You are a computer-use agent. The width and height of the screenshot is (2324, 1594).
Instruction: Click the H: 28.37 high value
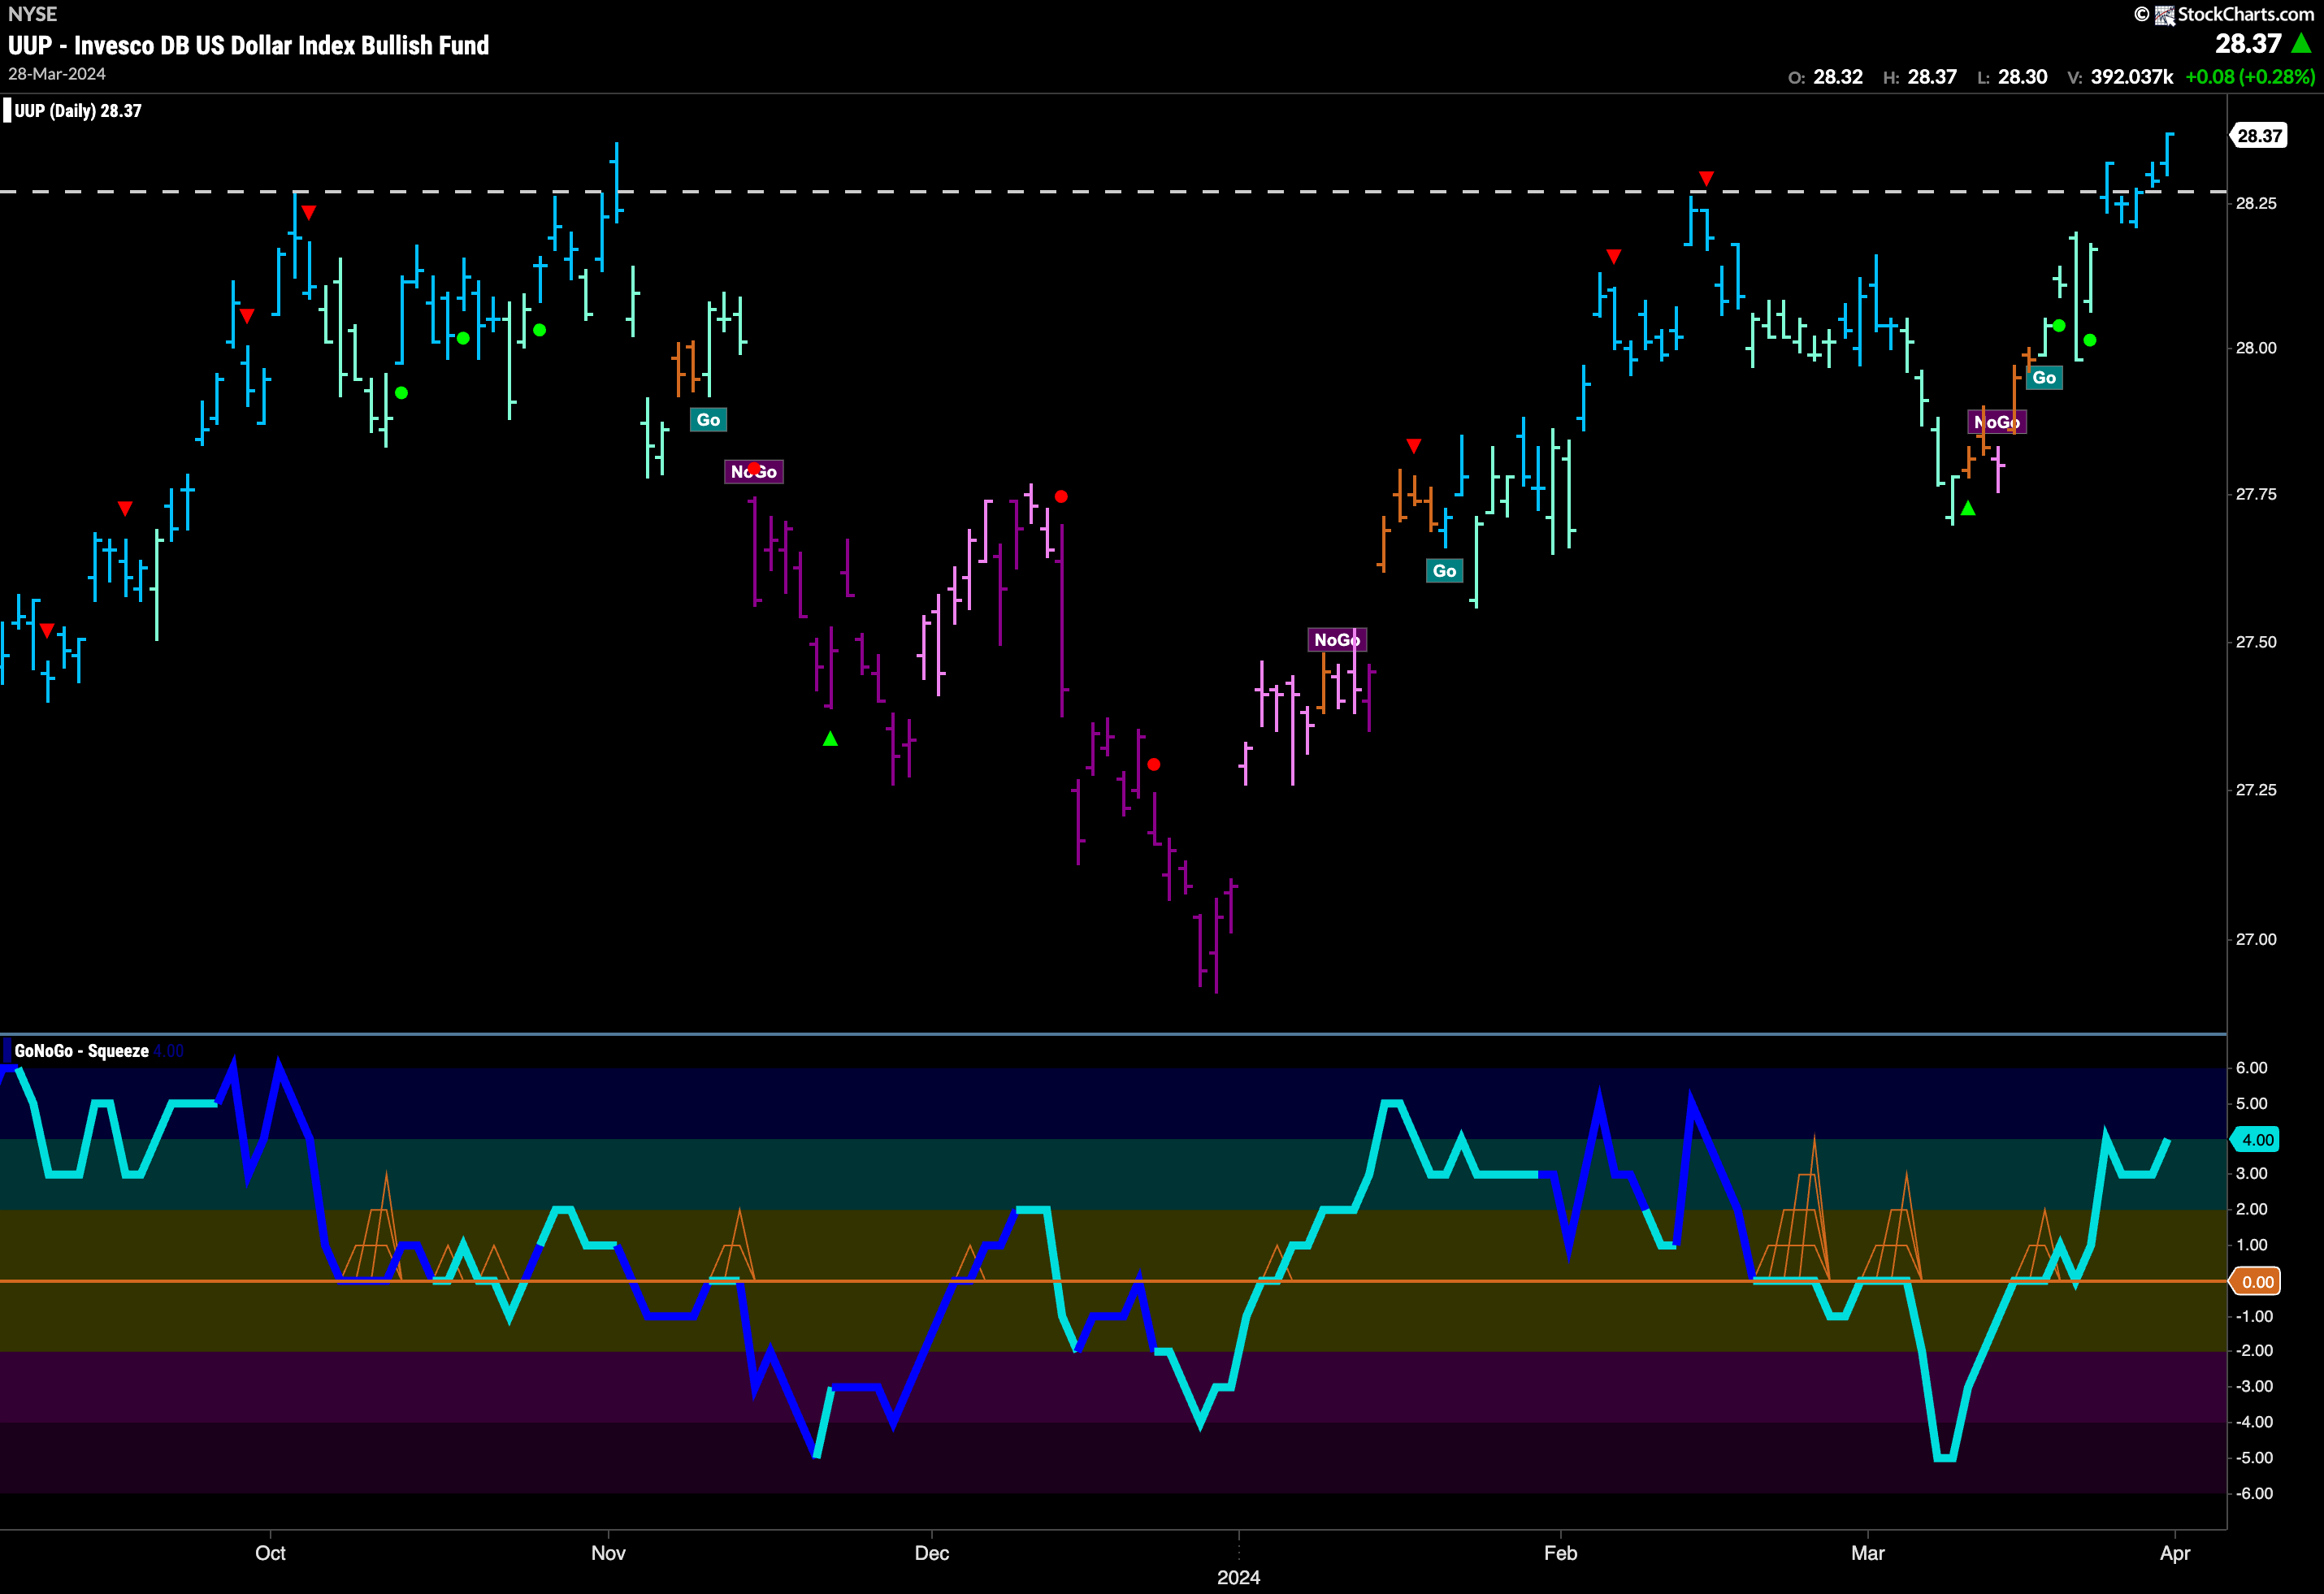pyautogui.click(x=1919, y=77)
